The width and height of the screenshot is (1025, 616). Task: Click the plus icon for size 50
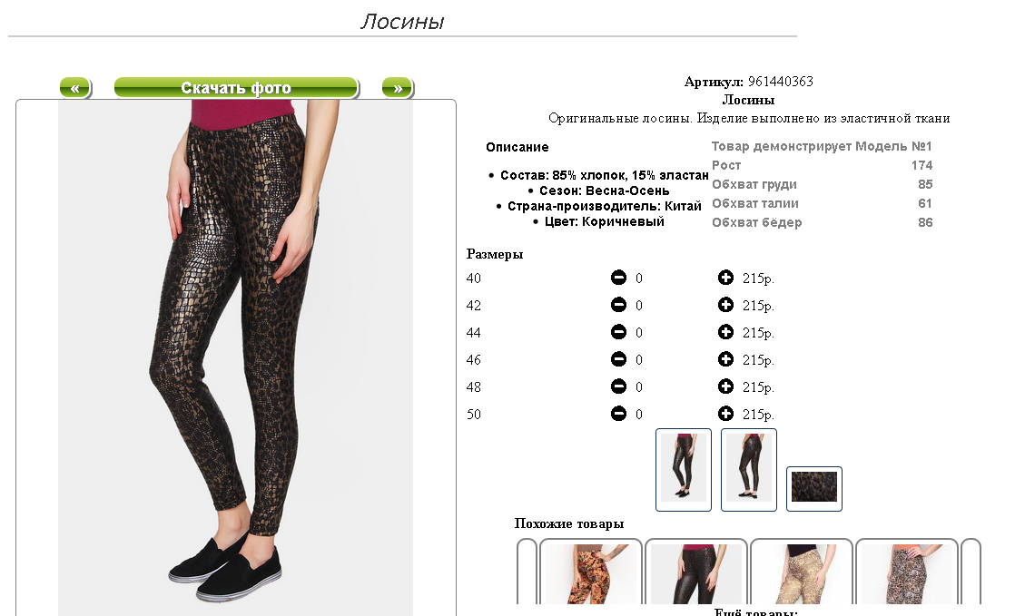725,414
